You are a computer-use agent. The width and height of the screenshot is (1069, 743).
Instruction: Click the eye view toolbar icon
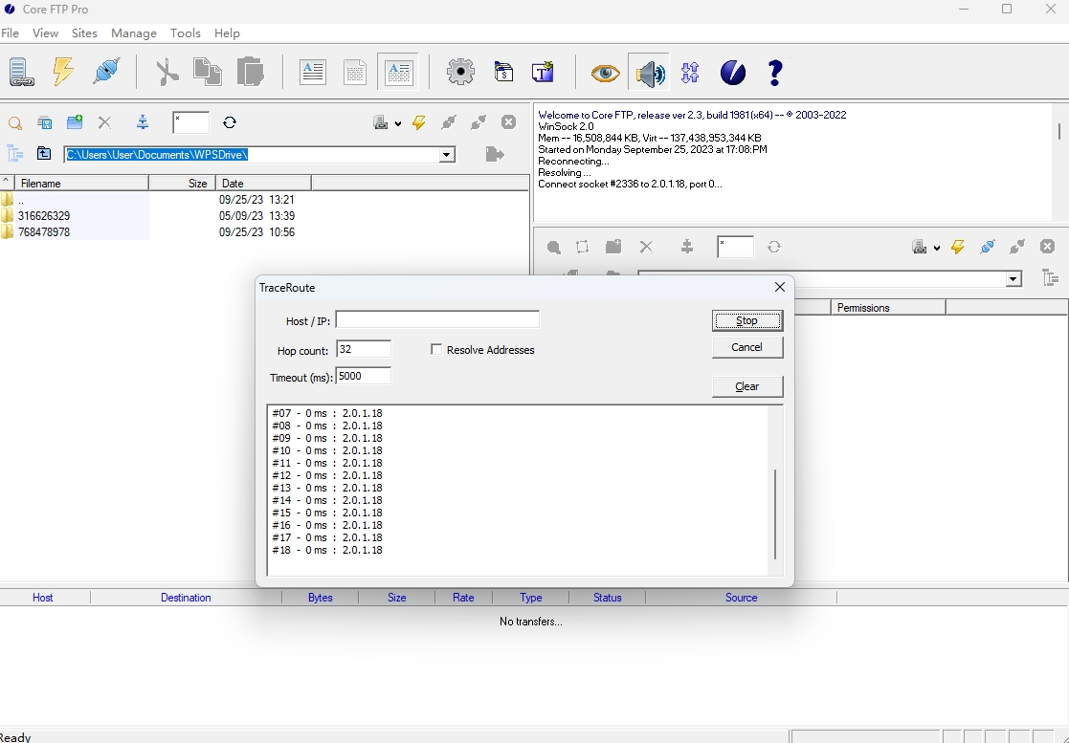[x=604, y=72]
